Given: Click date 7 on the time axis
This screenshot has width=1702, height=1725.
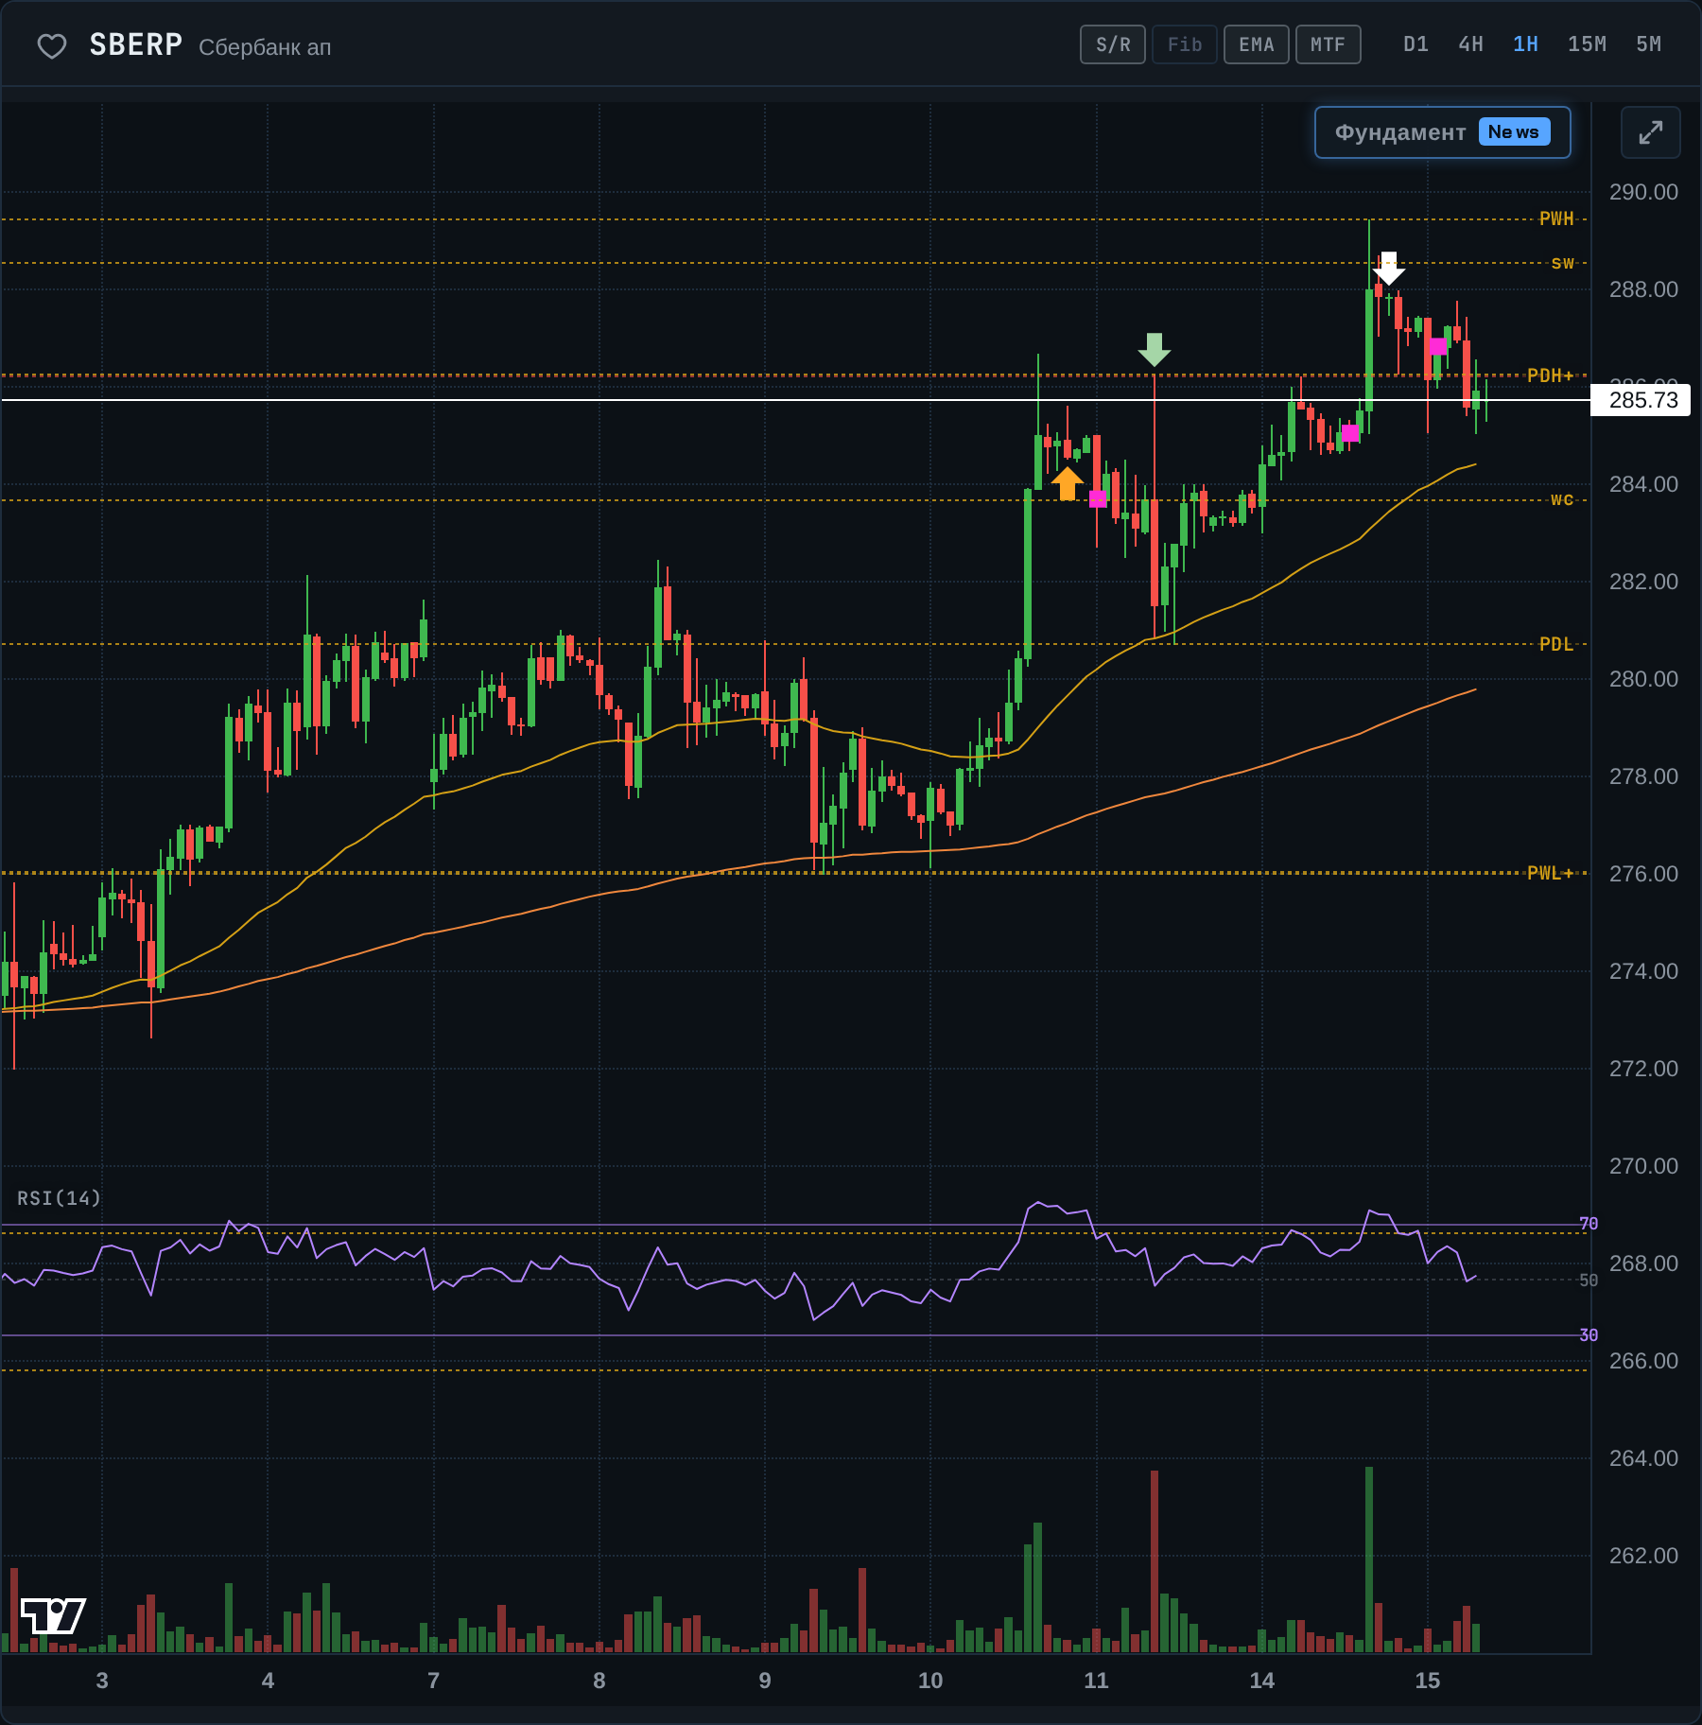Looking at the screenshot, I should pos(433,1681).
